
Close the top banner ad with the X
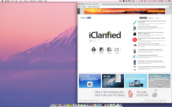(x=78, y=10)
